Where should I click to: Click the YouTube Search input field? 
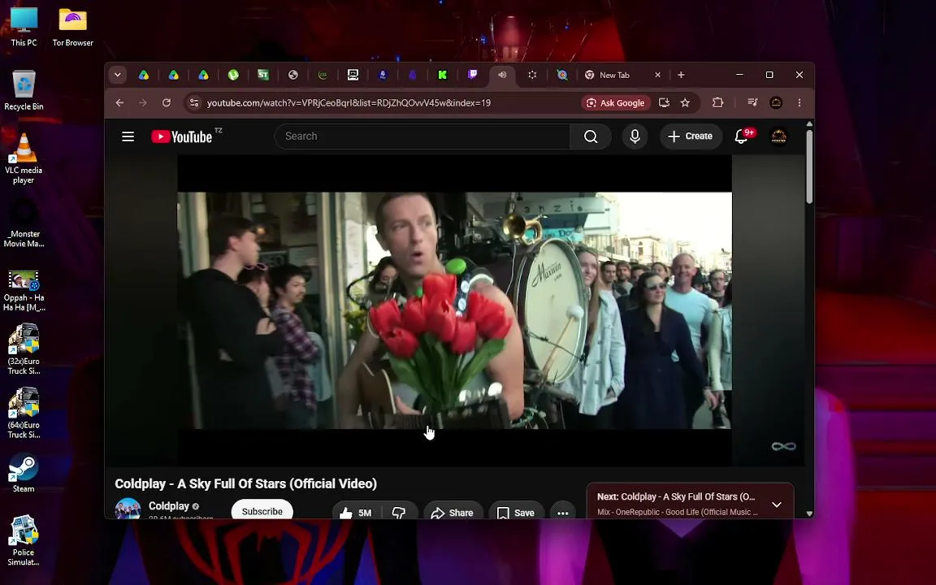(x=422, y=136)
